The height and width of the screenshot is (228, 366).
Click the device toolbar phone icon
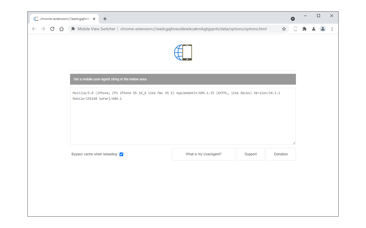pyautogui.click(x=295, y=29)
